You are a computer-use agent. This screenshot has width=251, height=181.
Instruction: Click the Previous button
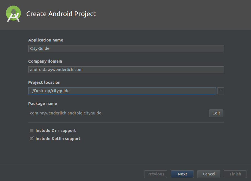coord(156,174)
